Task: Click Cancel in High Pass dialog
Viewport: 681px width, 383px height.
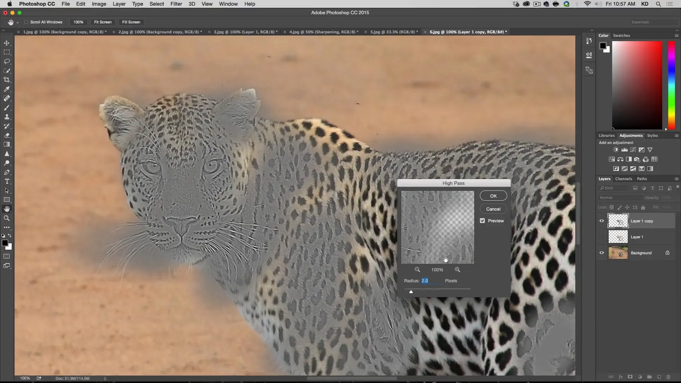Action: 493,209
